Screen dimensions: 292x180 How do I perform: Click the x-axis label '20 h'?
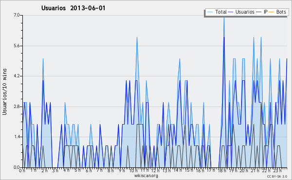click(x=244, y=170)
